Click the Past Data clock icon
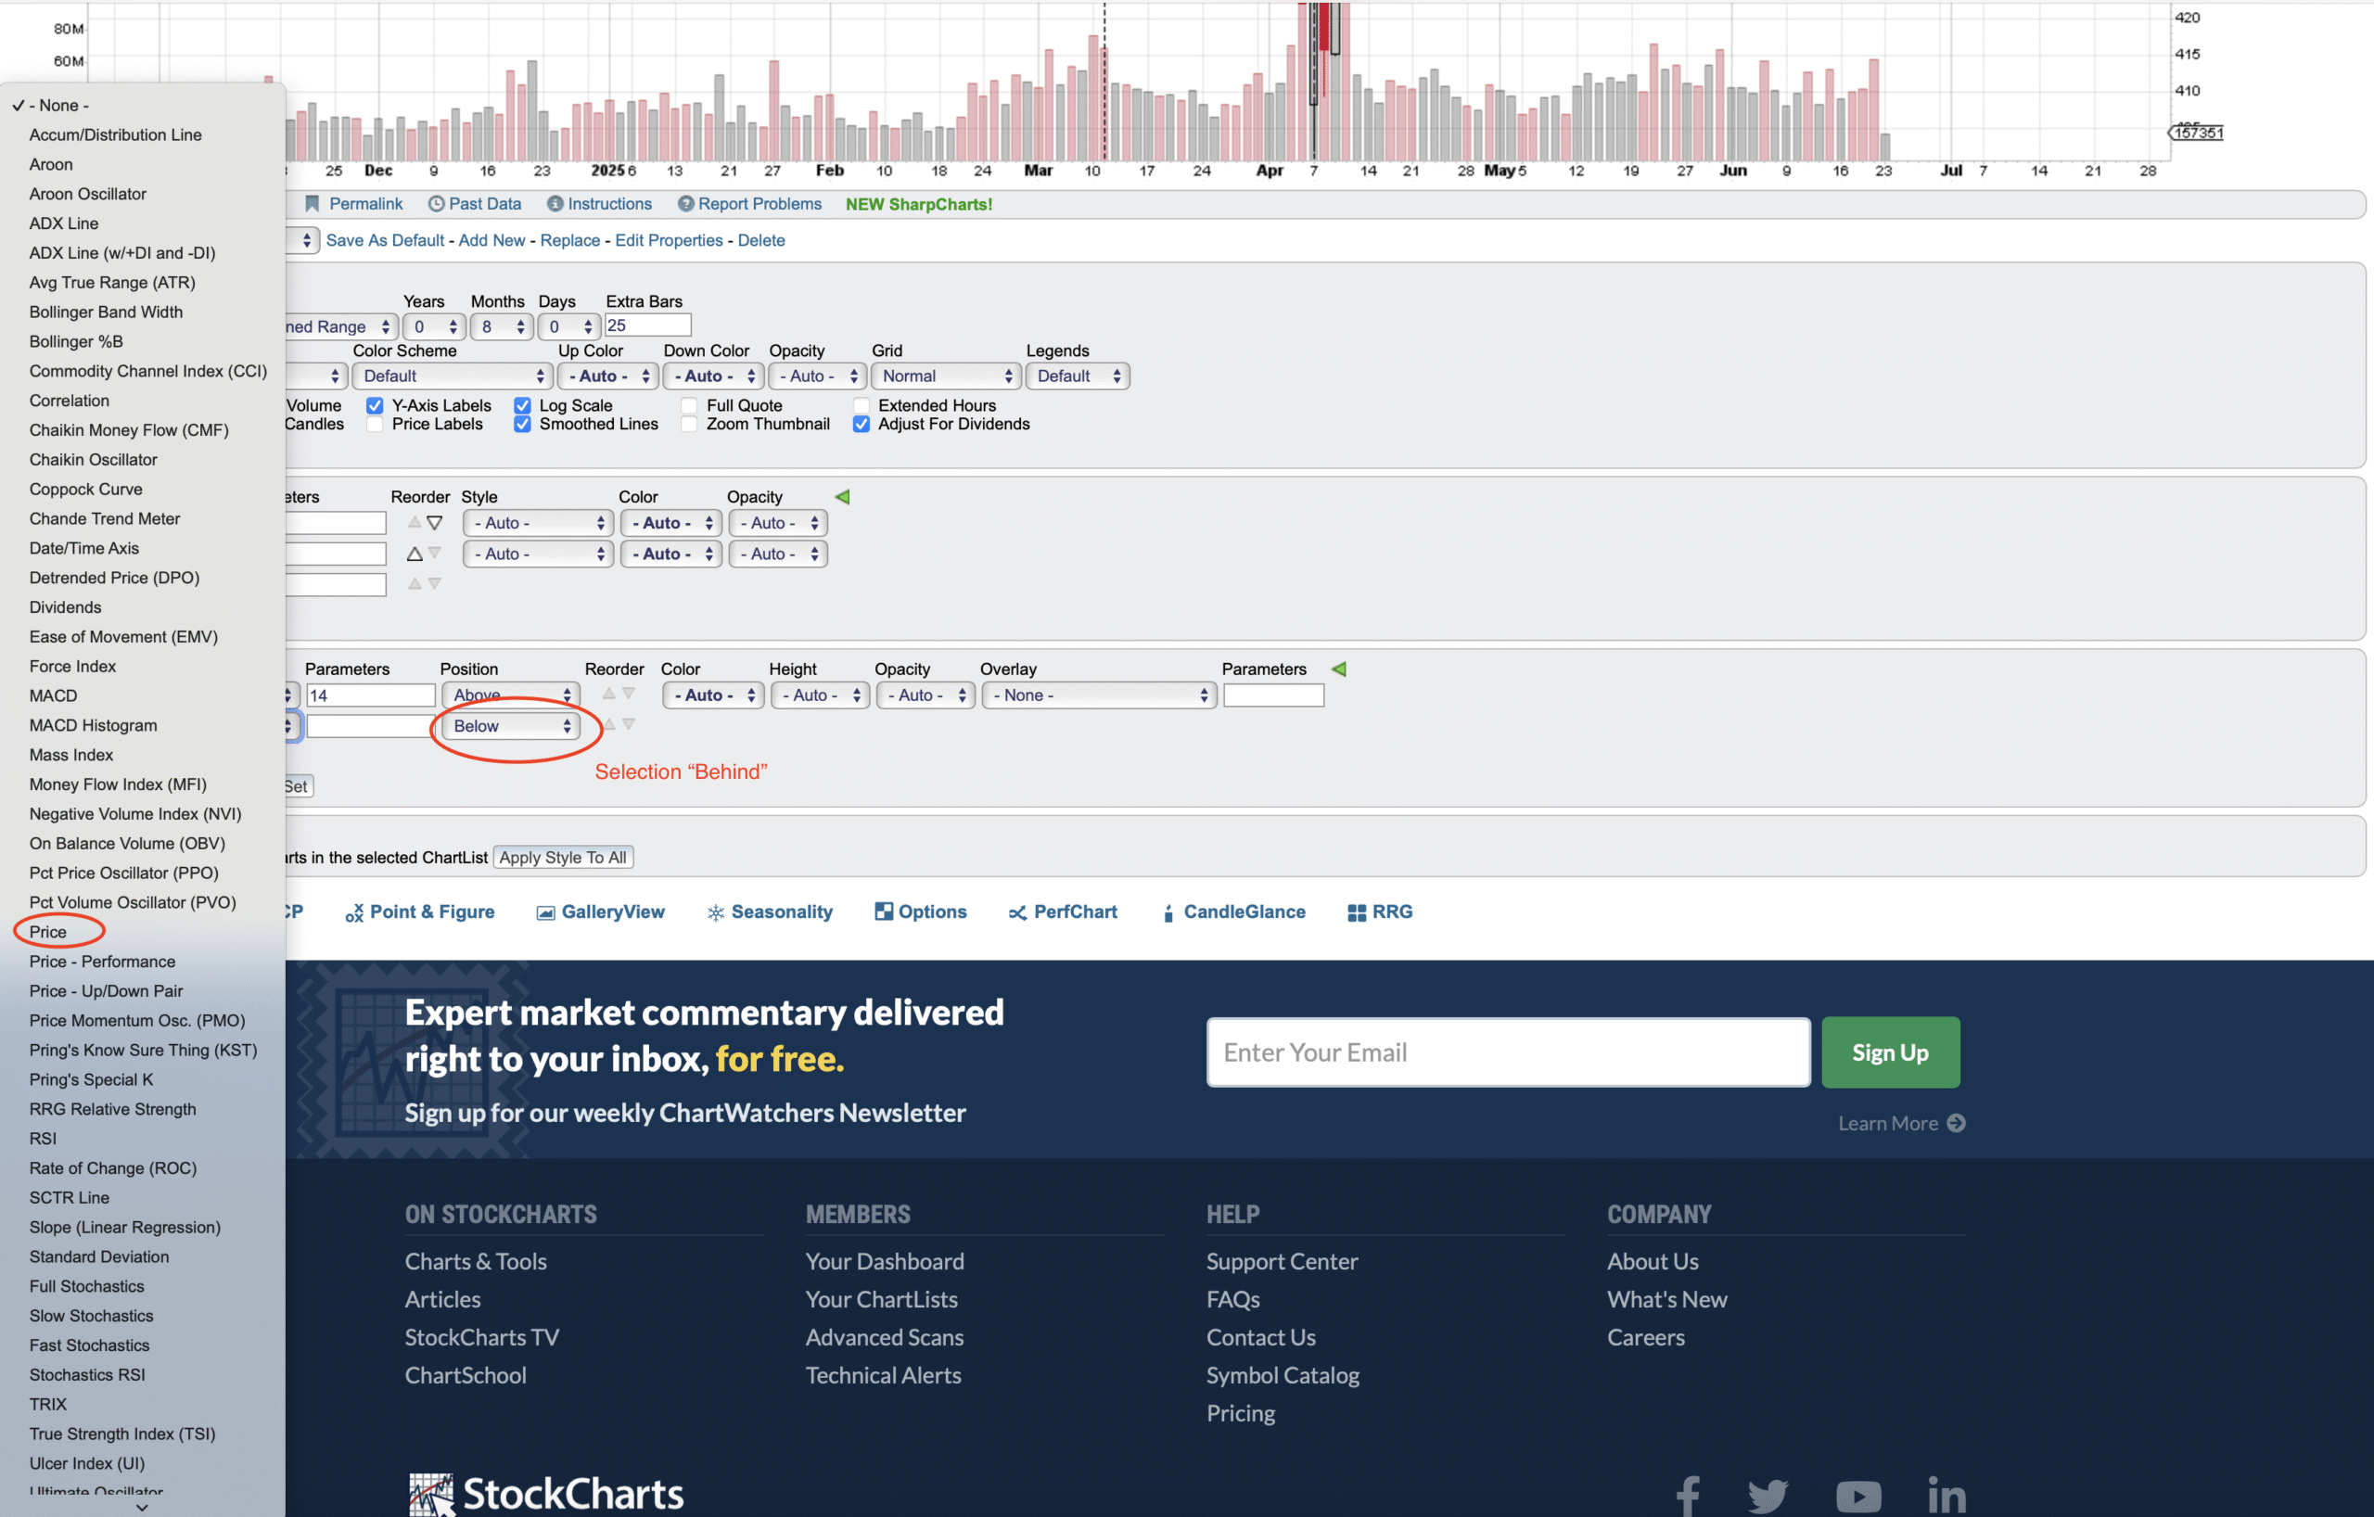Image resolution: width=2374 pixels, height=1517 pixels. tap(436, 204)
